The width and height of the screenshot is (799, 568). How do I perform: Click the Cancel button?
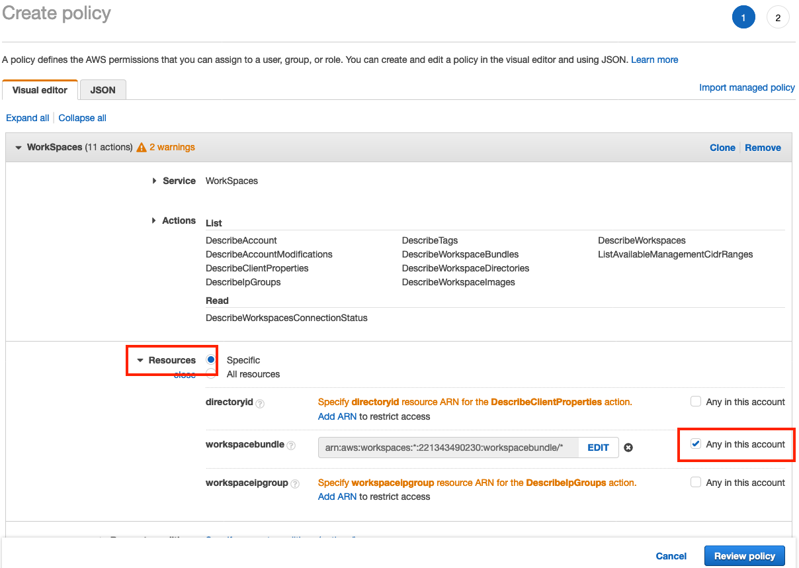point(671,556)
